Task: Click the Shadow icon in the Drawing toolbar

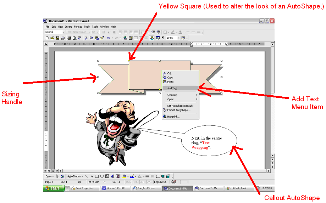Action: 163,176
